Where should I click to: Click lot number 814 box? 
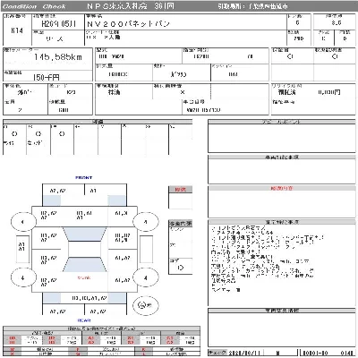(17, 30)
